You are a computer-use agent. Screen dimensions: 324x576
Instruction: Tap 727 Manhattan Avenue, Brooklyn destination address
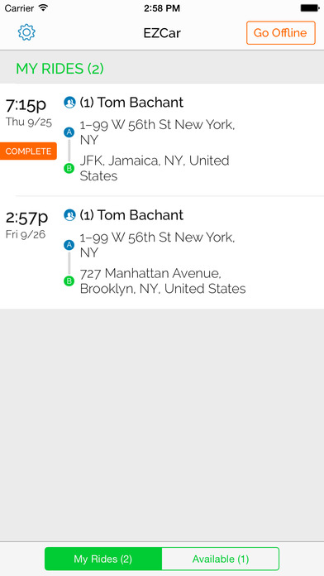coord(163,281)
